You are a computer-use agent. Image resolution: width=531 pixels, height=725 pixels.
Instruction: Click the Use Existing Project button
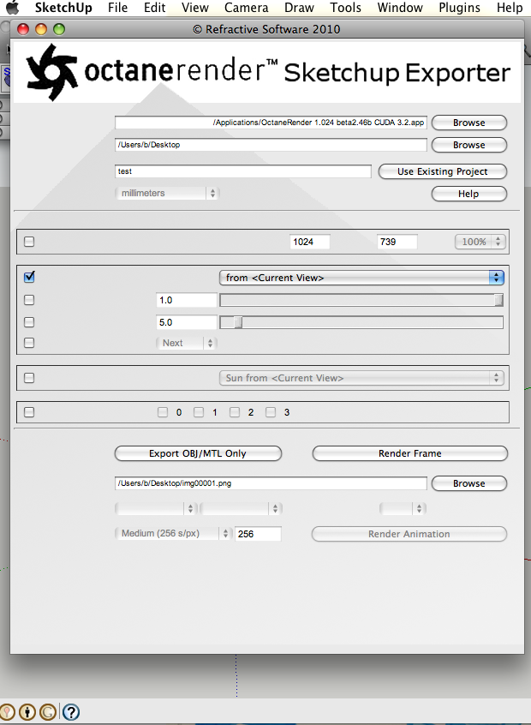tap(442, 171)
